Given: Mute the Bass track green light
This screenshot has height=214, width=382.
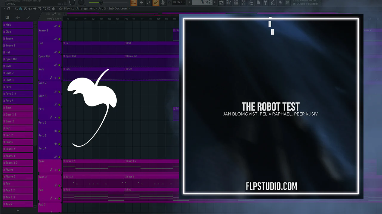Looking at the screenshot, I should (59, 170).
